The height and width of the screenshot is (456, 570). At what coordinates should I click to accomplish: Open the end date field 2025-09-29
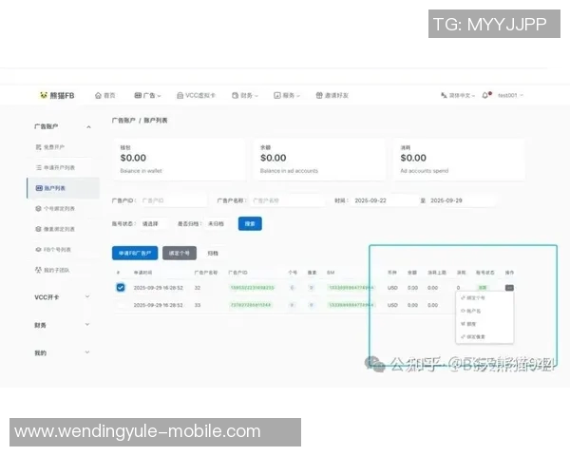coord(462,200)
